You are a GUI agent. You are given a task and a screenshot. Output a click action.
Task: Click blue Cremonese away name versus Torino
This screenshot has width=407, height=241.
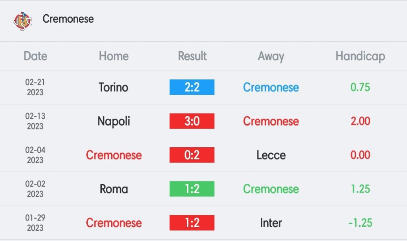pyautogui.click(x=271, y=87)
